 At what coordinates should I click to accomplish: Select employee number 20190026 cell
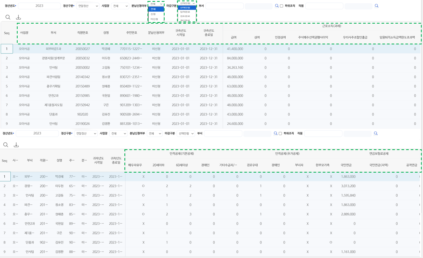pyautogui.click(x=83, y=124)
